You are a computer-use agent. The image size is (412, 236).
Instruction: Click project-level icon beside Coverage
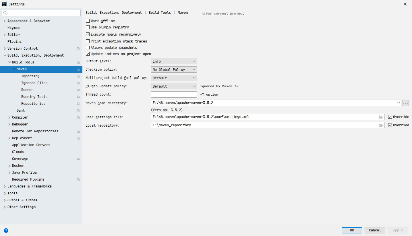[x=78, y=159]
